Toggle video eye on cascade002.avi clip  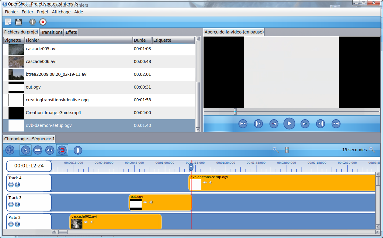point(86,222)
